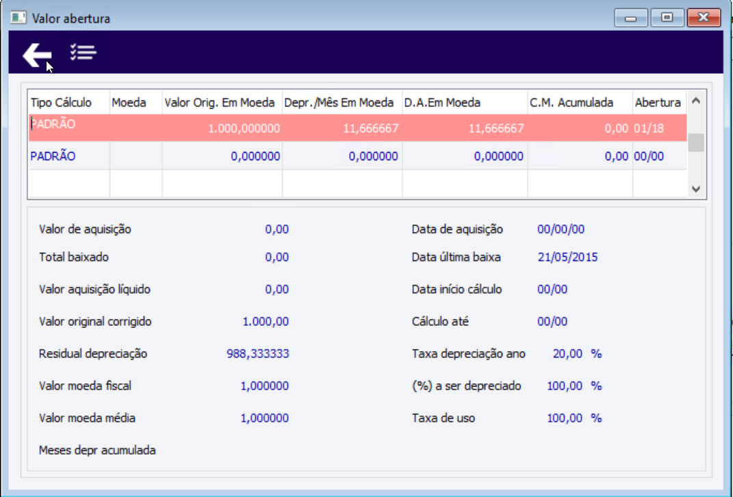Click the back arrow icon
Screen dimensions: 733x497
pyautogui.click(x=37, y=55)
